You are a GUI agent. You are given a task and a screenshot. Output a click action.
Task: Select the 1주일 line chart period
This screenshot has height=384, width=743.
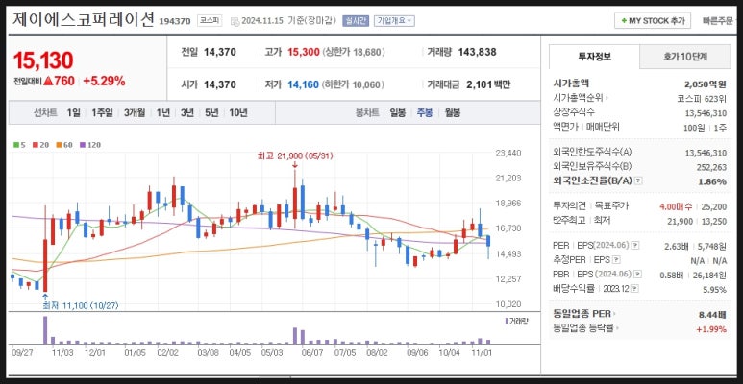click(x=102, y=112)
